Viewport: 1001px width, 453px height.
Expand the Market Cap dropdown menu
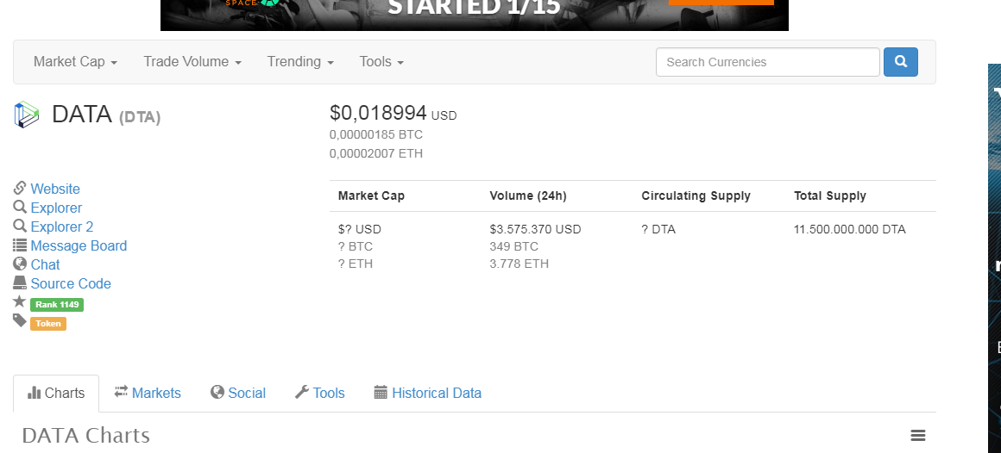pos(75,62)
